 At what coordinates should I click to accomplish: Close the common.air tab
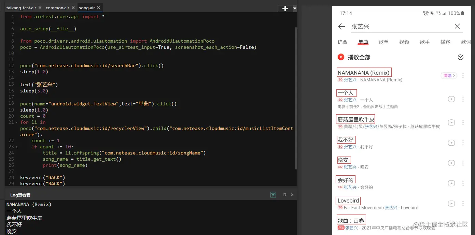coord(73,8)
